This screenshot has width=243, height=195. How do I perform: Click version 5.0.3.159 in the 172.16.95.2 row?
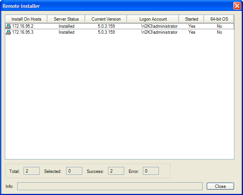click(x=106, y=26)
